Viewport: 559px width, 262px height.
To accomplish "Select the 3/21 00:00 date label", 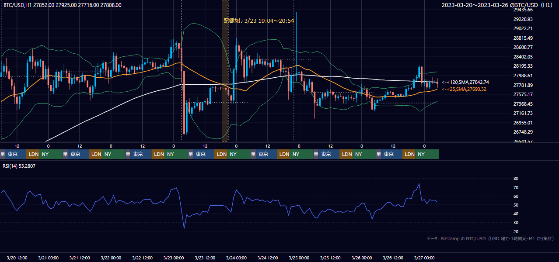I will coord(48,258).
